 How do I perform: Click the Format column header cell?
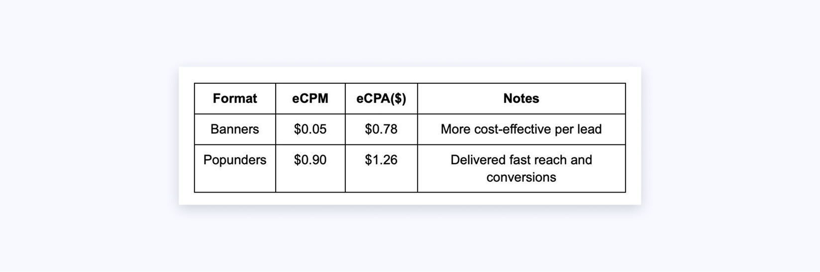click(x=235, y=99)
